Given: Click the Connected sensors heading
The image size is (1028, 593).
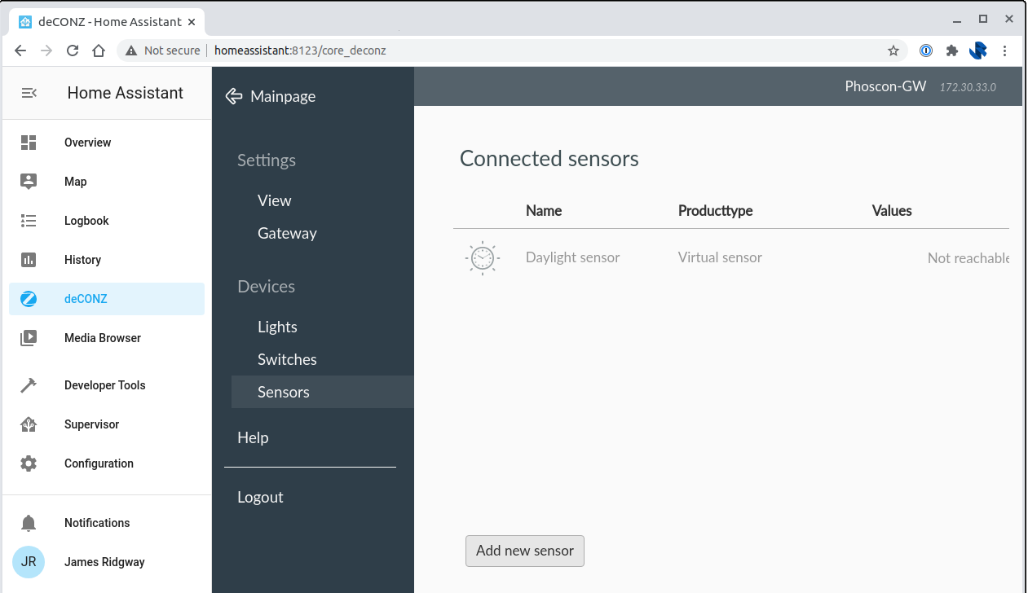Looking at the screenshot, I should [x=549, y=158].
